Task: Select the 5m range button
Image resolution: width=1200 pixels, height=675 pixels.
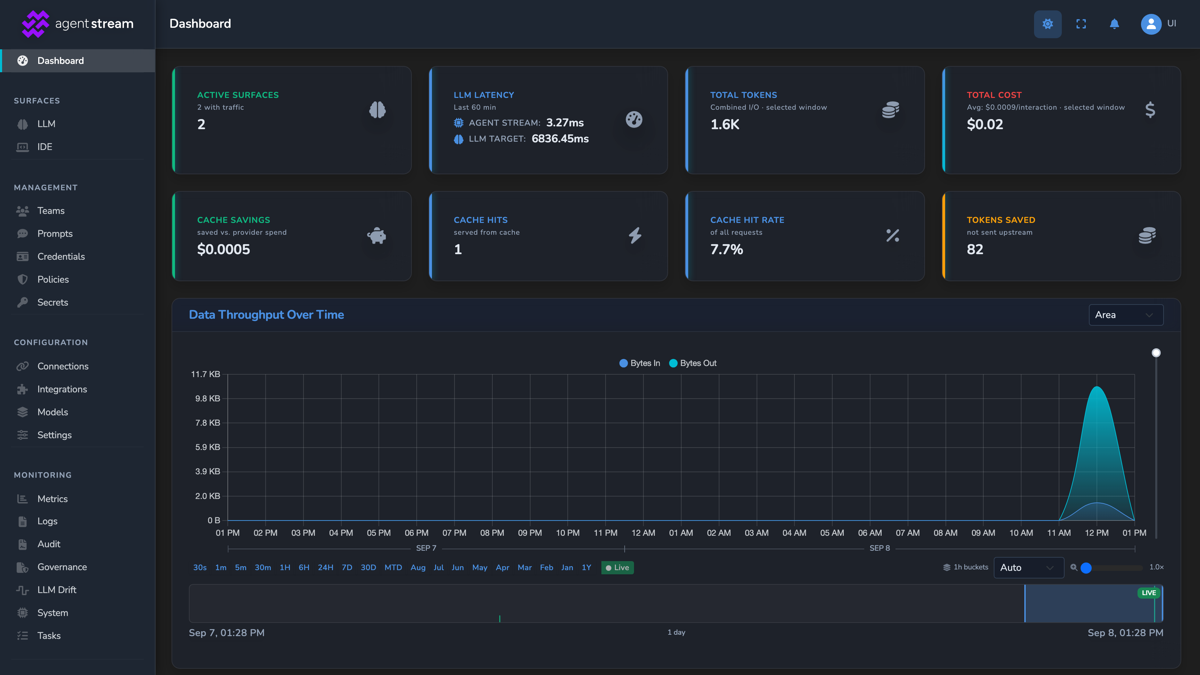Action: click(240, 567)
